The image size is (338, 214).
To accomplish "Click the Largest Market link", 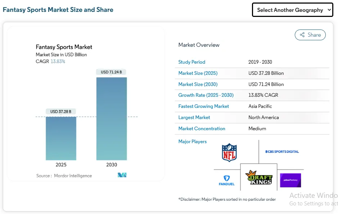I will pyautogui.click(x=194, y=117).
